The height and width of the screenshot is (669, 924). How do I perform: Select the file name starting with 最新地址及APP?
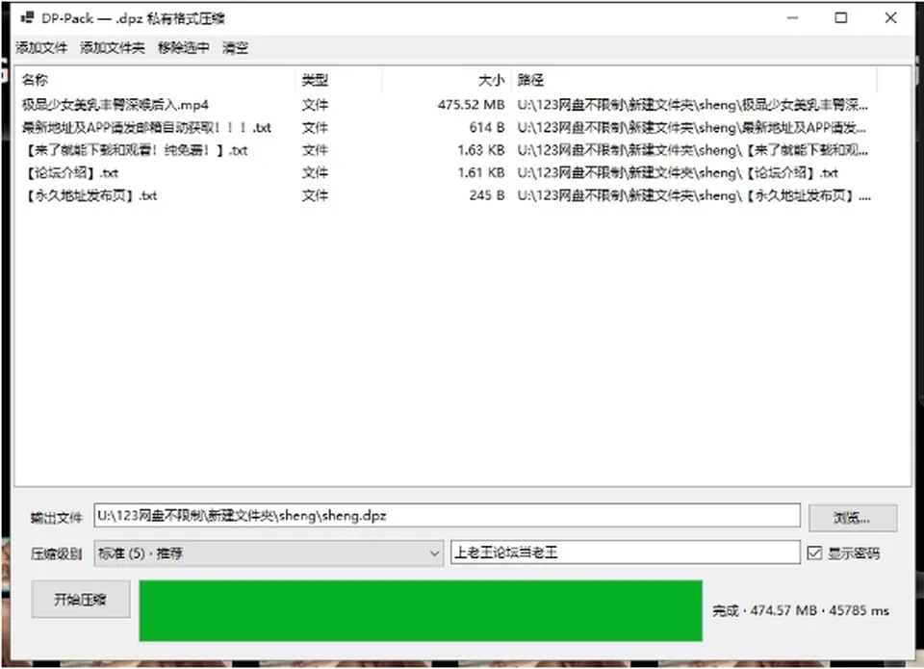pyautogui.click(x=146, y=128)
